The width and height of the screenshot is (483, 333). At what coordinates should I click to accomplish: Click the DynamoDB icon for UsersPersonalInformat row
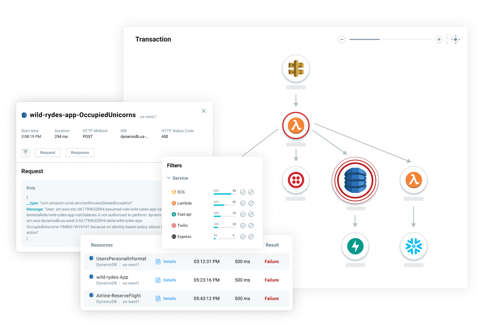pos(92,258)
